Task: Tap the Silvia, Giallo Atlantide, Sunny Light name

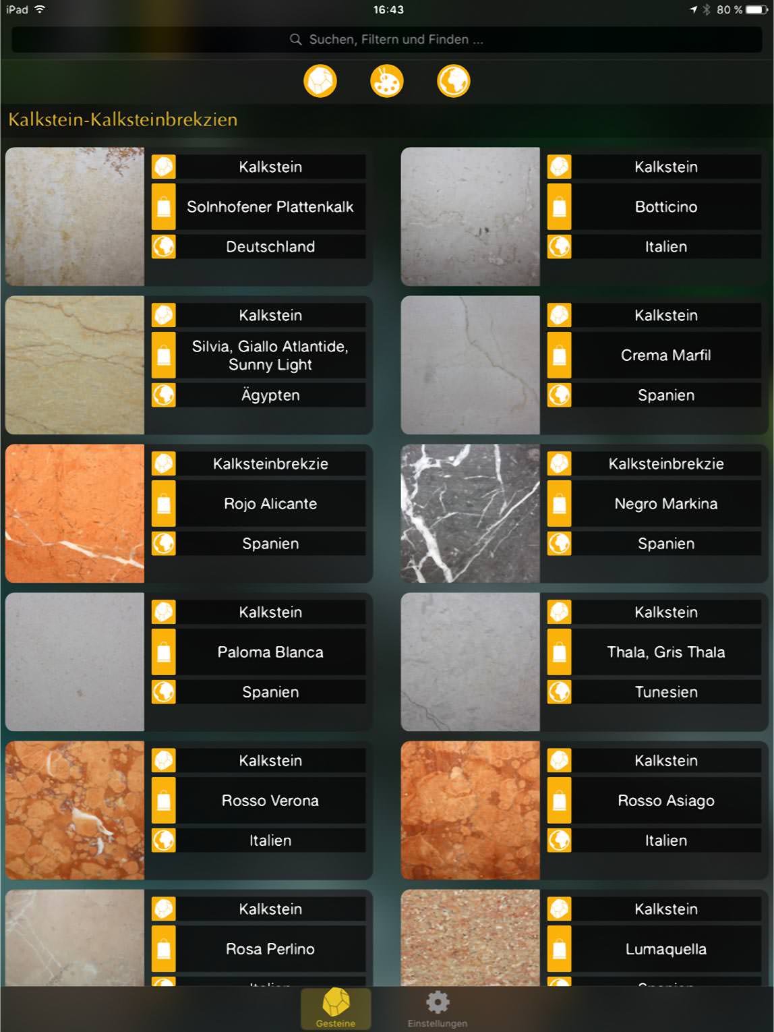Action: (270, 355)
